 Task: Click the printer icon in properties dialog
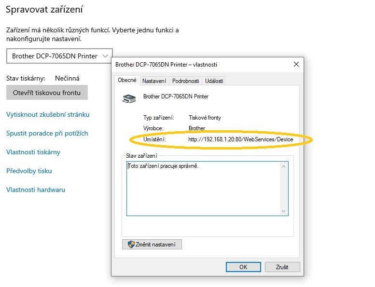[129, 98]
